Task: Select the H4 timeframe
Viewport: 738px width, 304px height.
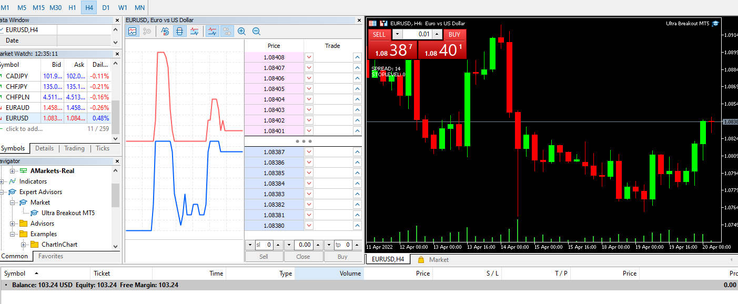Action: tap(89, 7)
